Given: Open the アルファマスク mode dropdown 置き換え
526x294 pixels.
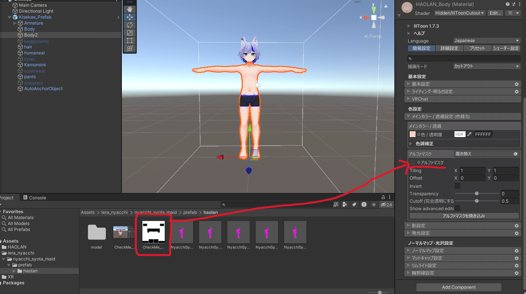Looking at the screenshot, I should (x=486, y=154).
